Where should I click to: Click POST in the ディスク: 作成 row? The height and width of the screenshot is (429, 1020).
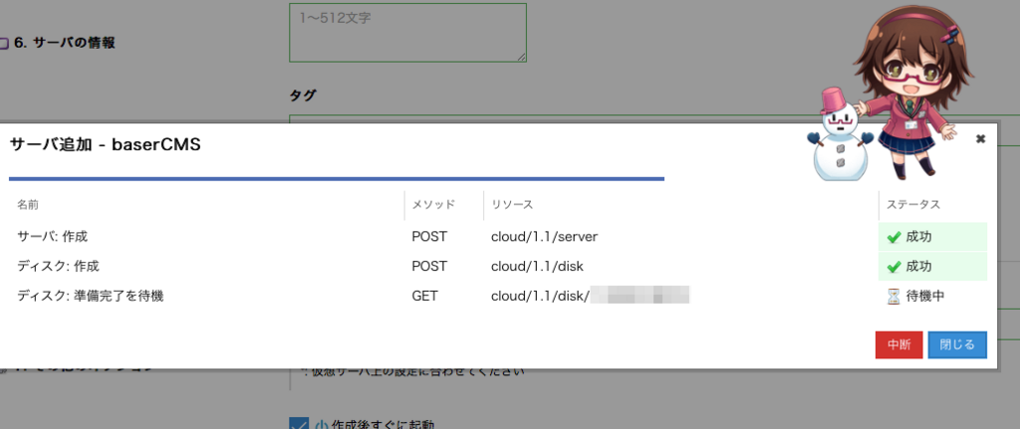click(x=429, y=267)
